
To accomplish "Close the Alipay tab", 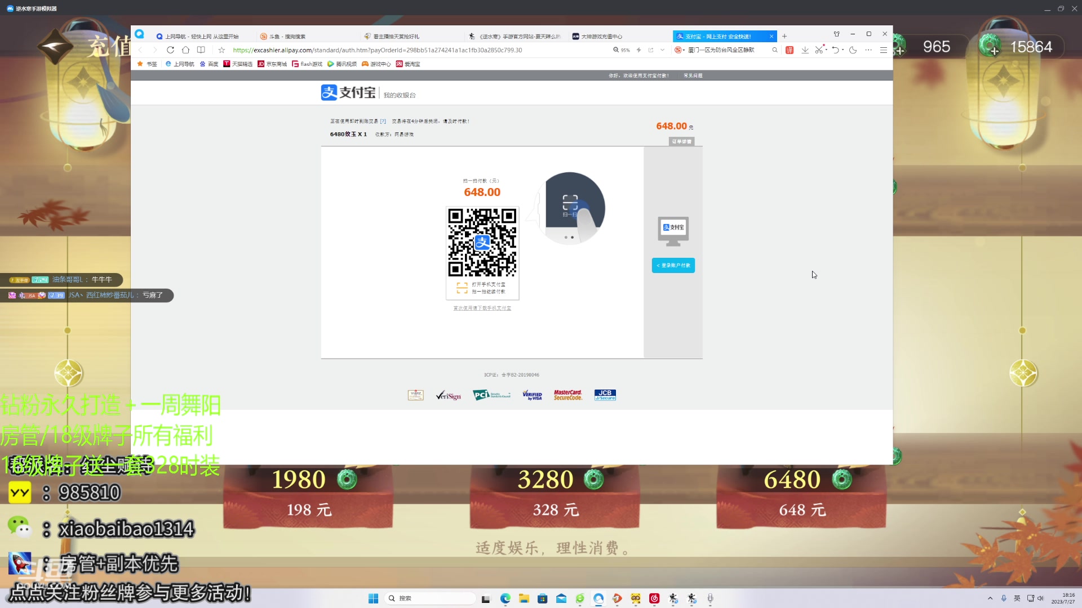I will 771,36.
